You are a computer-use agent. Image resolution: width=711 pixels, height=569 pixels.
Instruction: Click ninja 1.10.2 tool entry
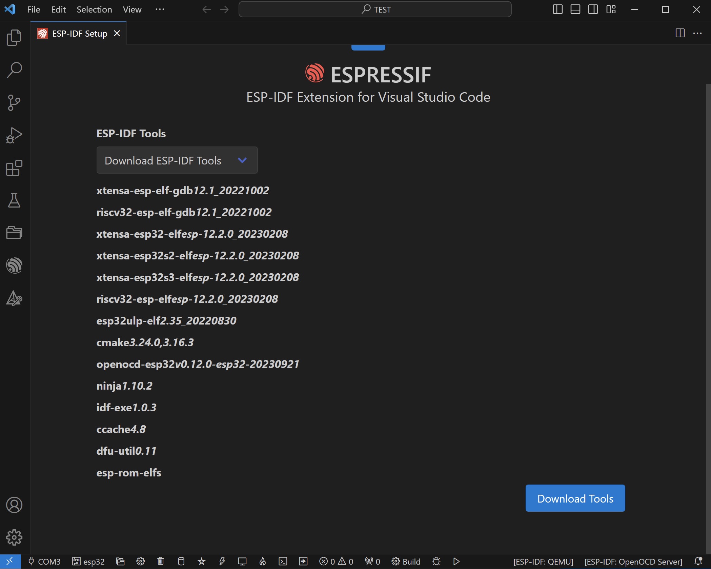coord(124,386)
